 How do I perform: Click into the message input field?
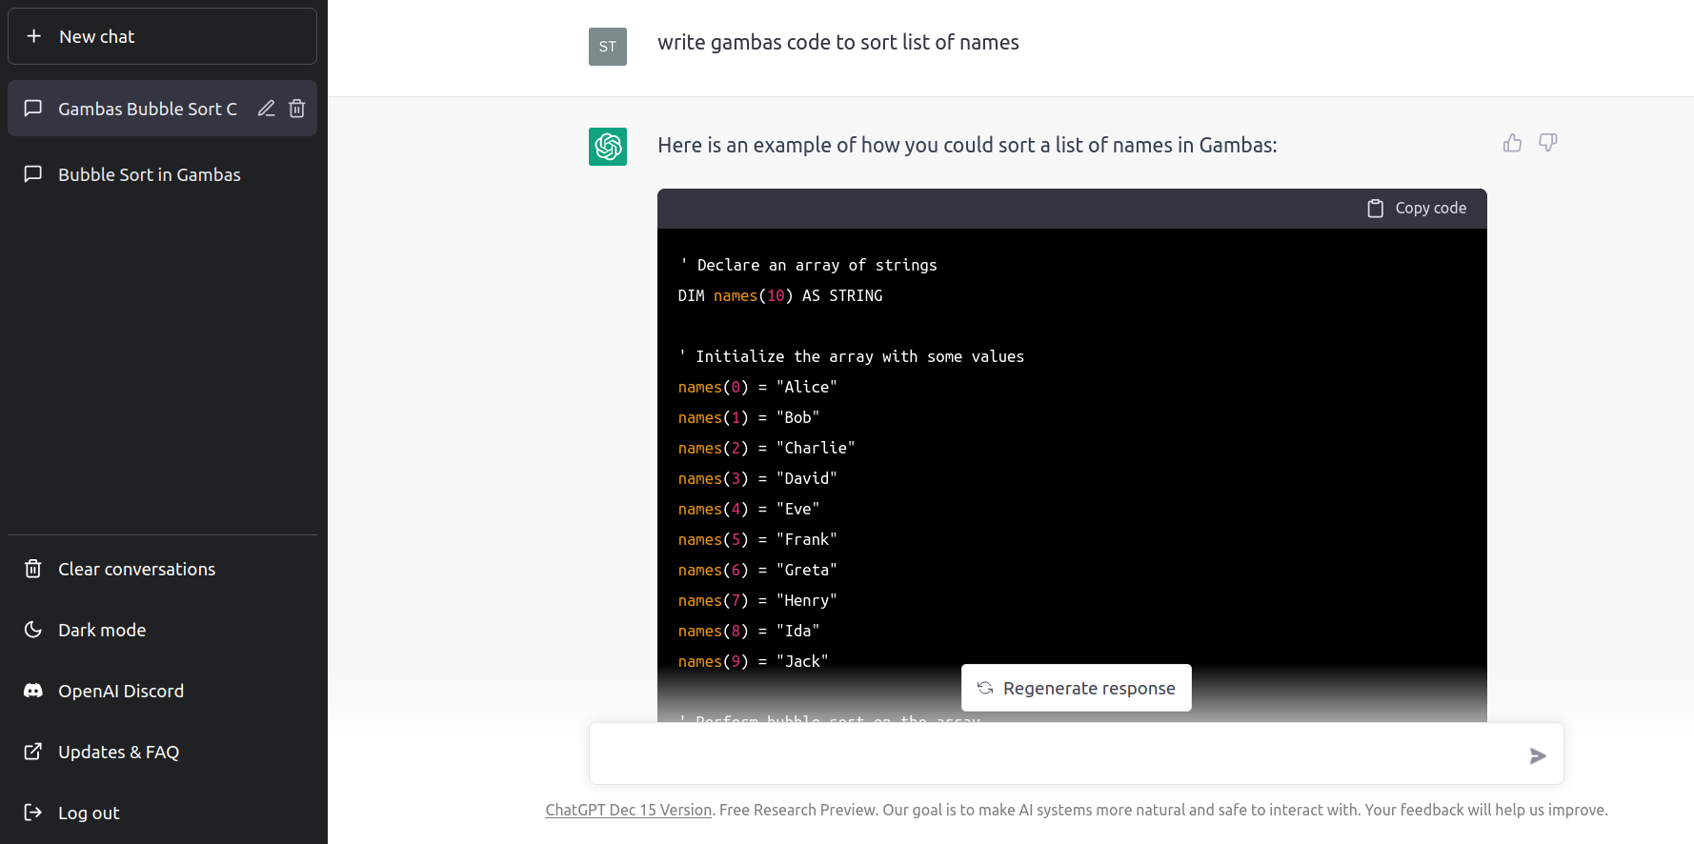click(1048, 754)
